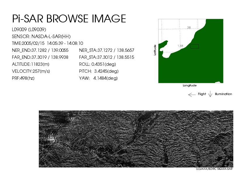Click the VELOCITY:257(m/s) value

pyautogui.click(x=31, y=71)
